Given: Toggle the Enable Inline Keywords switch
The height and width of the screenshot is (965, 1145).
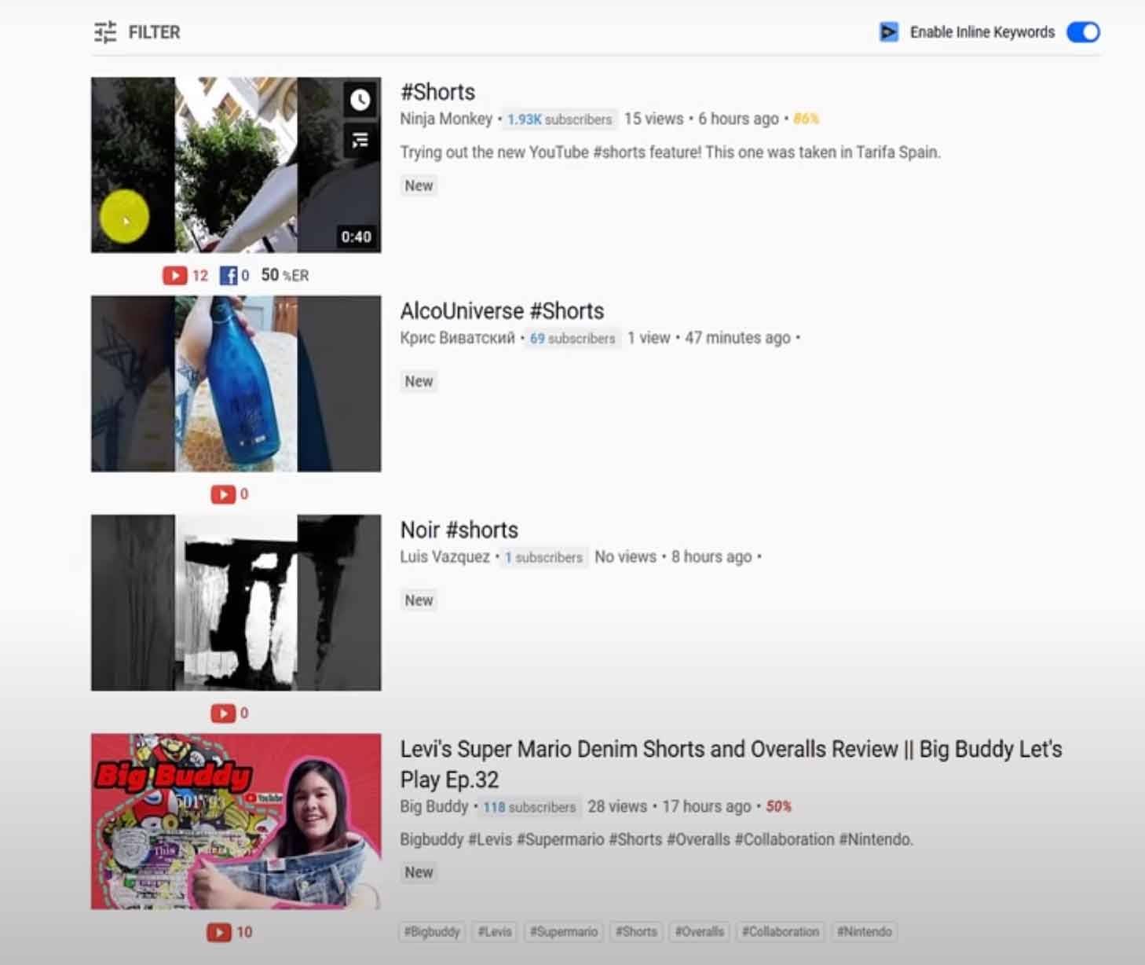Looking at the screenshot, I should click(1083, 32).
